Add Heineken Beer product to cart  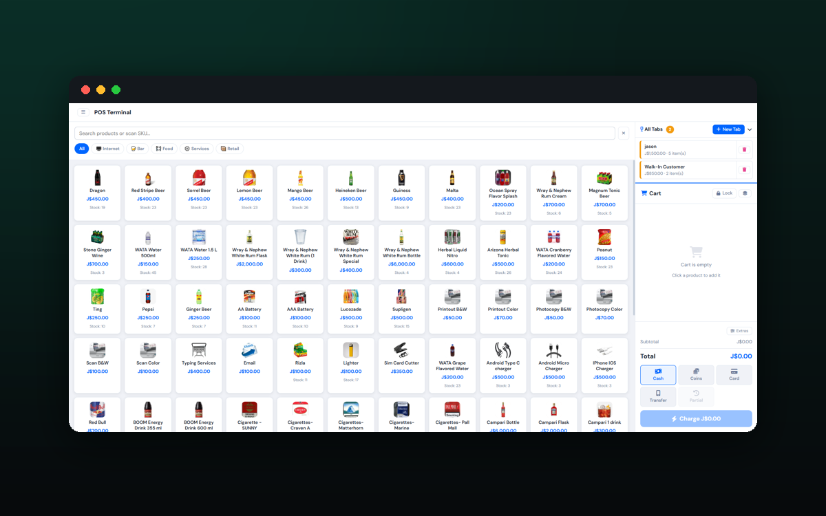(x=350, y=189)
